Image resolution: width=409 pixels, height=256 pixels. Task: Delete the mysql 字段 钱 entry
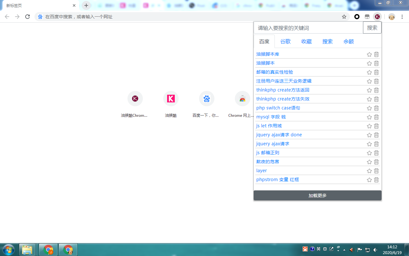[376, 117]
